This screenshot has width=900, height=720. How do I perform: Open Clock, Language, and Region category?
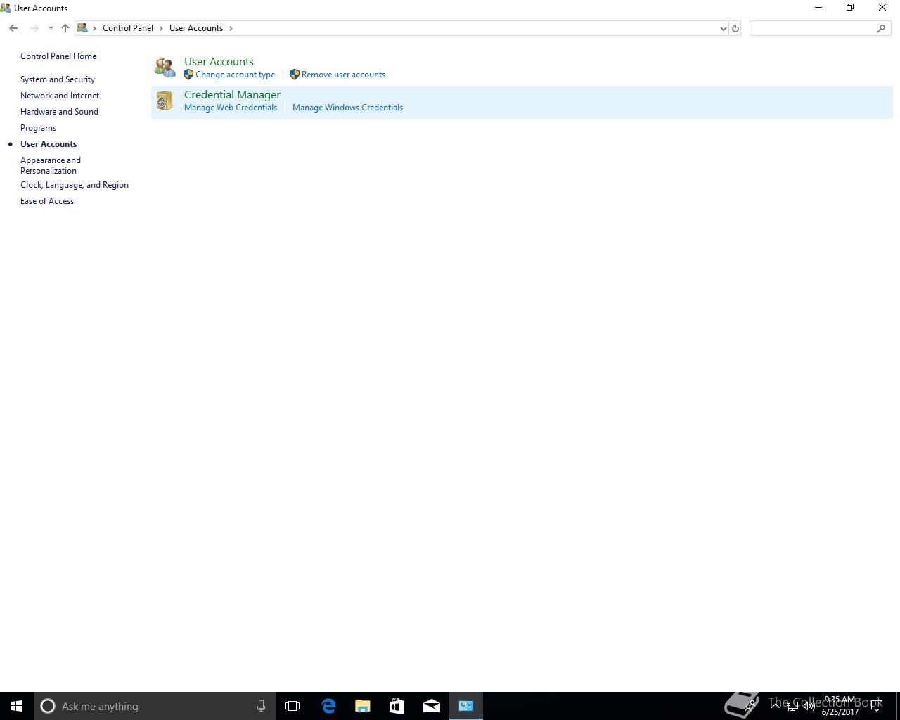75,185
